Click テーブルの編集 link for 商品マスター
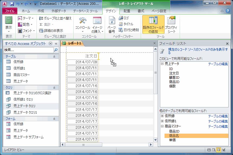The height and width of the screenshot is (155, 233). tap(218, 127)
